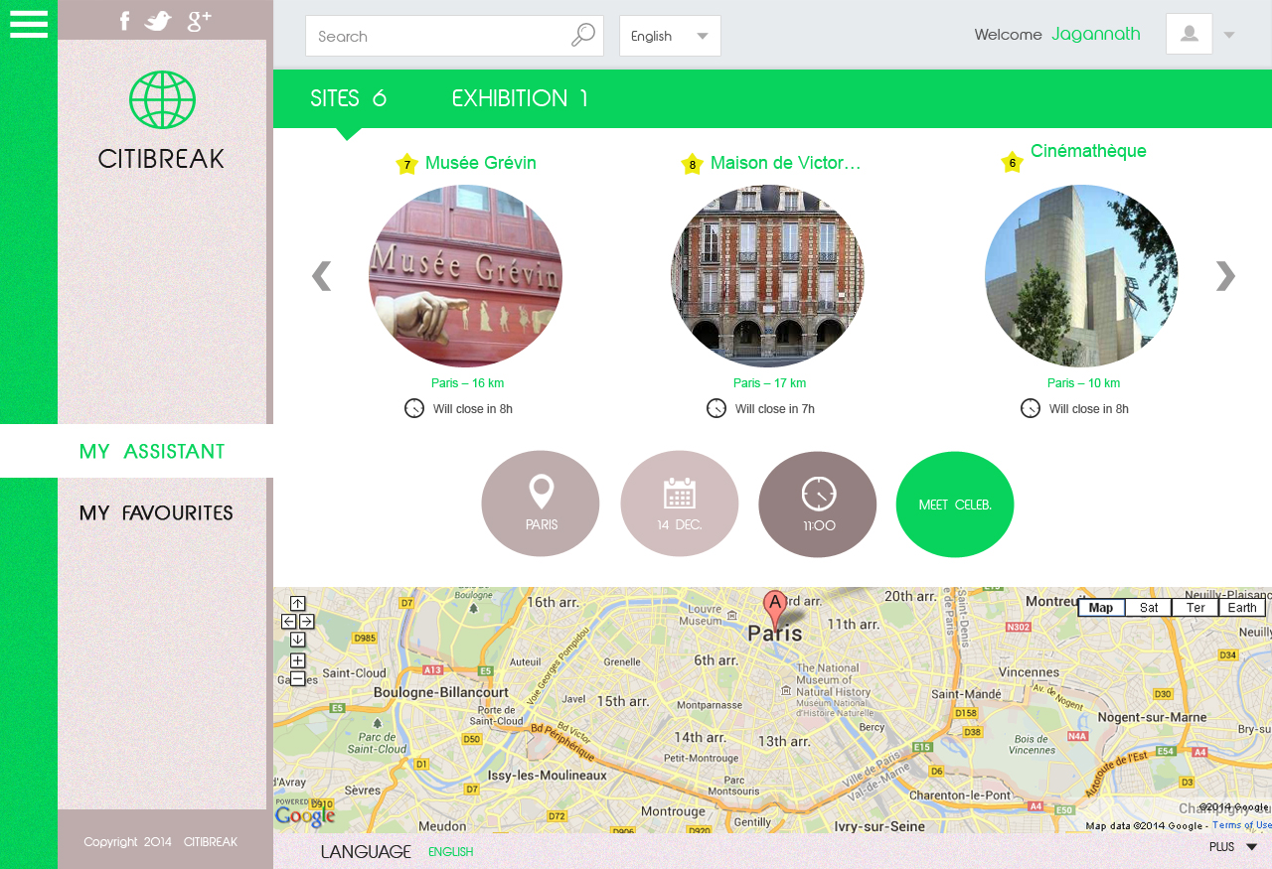Click the red A marker on Paris

(775, 609)
